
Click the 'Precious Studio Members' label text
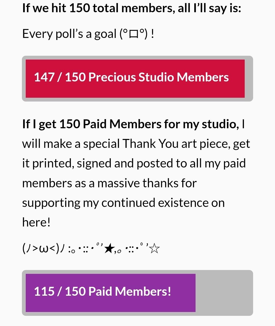(x=158, y=77)
